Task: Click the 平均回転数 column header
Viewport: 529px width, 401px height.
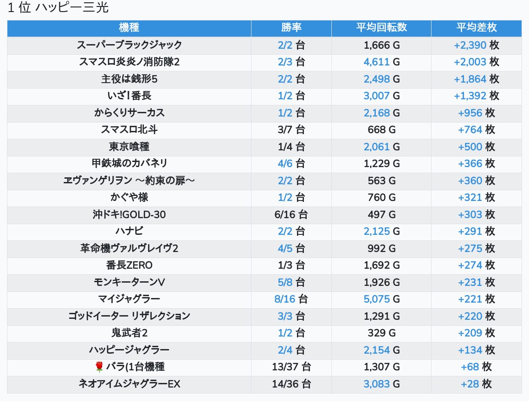Action: tap(381, 28)
